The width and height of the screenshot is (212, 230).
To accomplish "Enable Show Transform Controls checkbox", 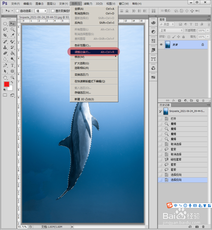I will tap(53, 11).
